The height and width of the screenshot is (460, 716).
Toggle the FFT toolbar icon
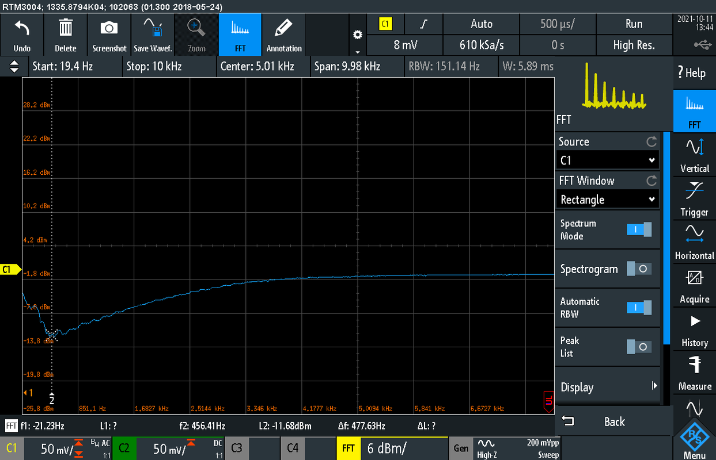(240, 34)
